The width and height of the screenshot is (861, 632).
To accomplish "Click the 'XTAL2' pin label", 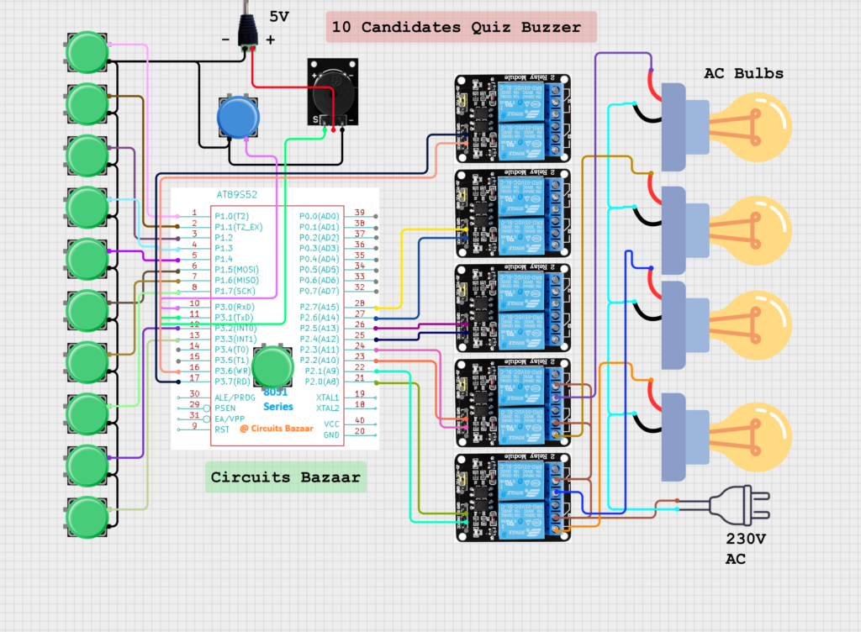I will coord(328,408).
